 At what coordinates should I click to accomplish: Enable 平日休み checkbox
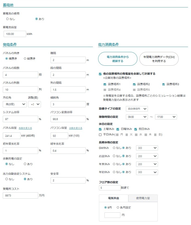click(100, 135)
